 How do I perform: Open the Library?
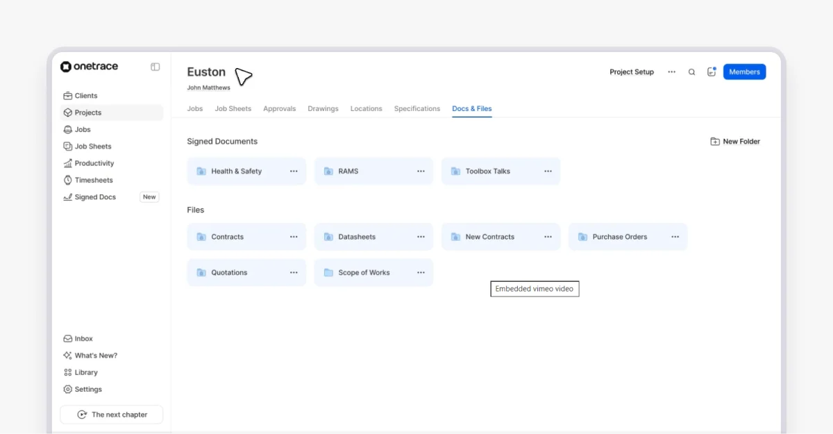[x=111, y=372]
